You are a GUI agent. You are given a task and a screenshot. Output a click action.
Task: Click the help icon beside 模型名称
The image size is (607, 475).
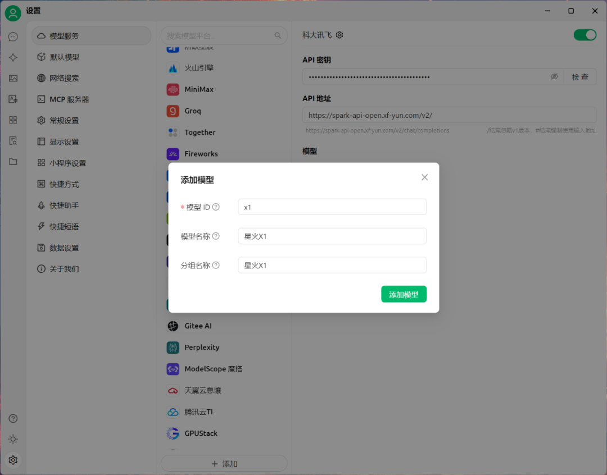[x=216, y=236]
